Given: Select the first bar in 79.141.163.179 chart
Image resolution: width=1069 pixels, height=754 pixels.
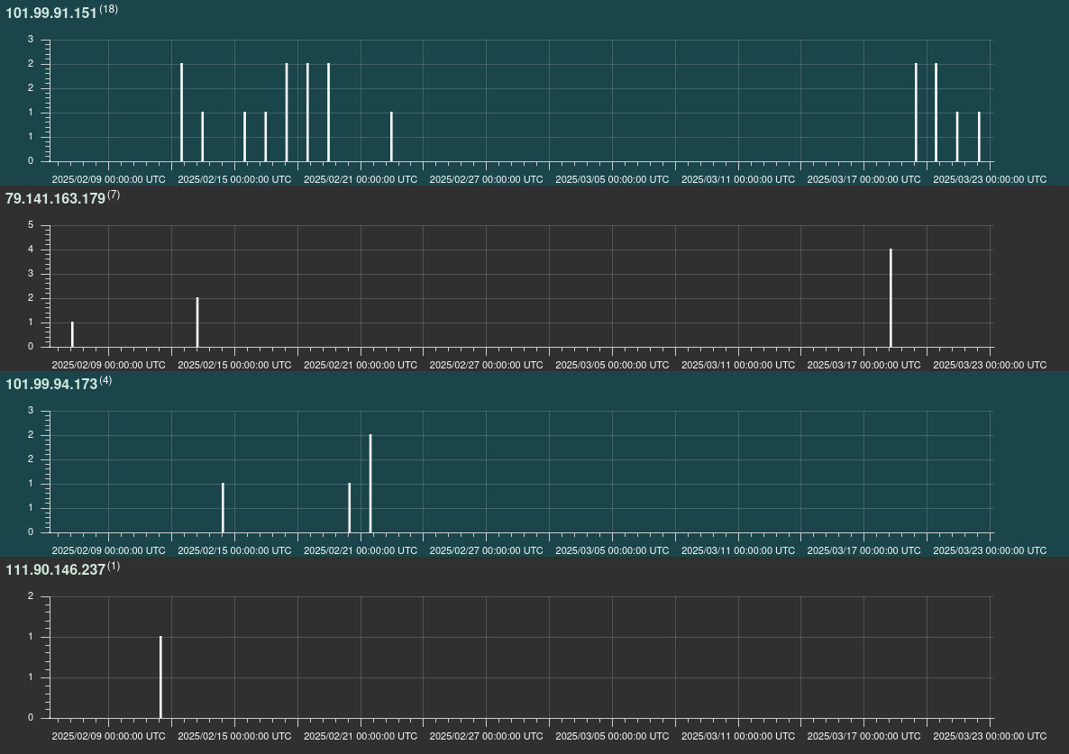Looking at the screenshot, I should 72,333.
